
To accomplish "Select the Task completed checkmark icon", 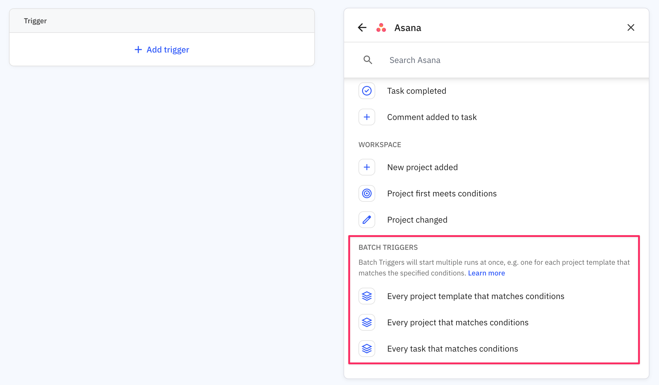I will (x=367, y=90).
